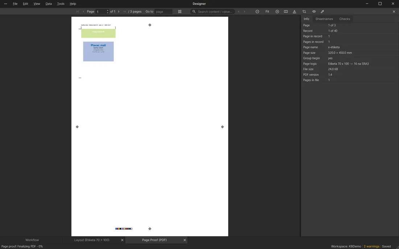Toggle the eye preview visibility icon
This screenshot has height=249, width=399.
[314, 12]
